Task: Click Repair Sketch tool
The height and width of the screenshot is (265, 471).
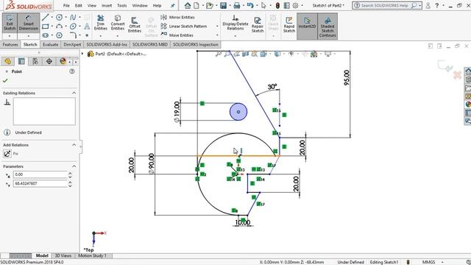Action: [x=258, y=24]
